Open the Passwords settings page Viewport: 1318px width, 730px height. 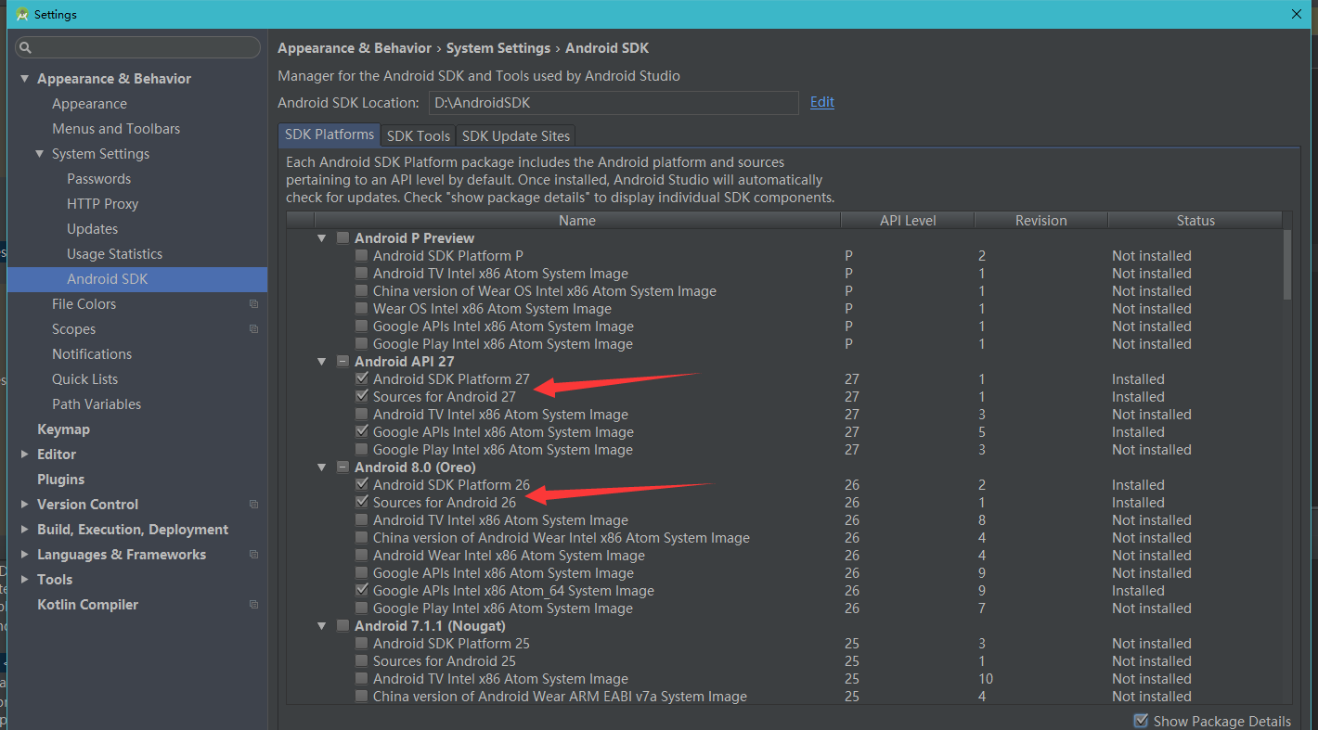98,179
